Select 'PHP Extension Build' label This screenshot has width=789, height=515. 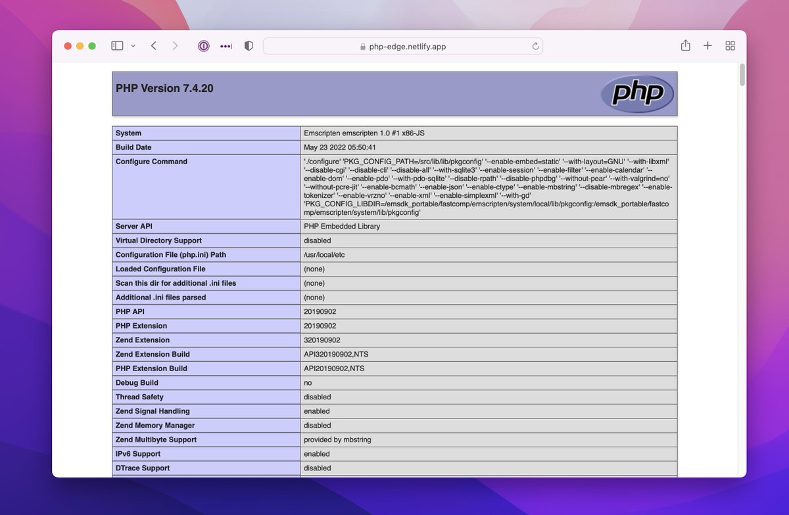point(151,369)
